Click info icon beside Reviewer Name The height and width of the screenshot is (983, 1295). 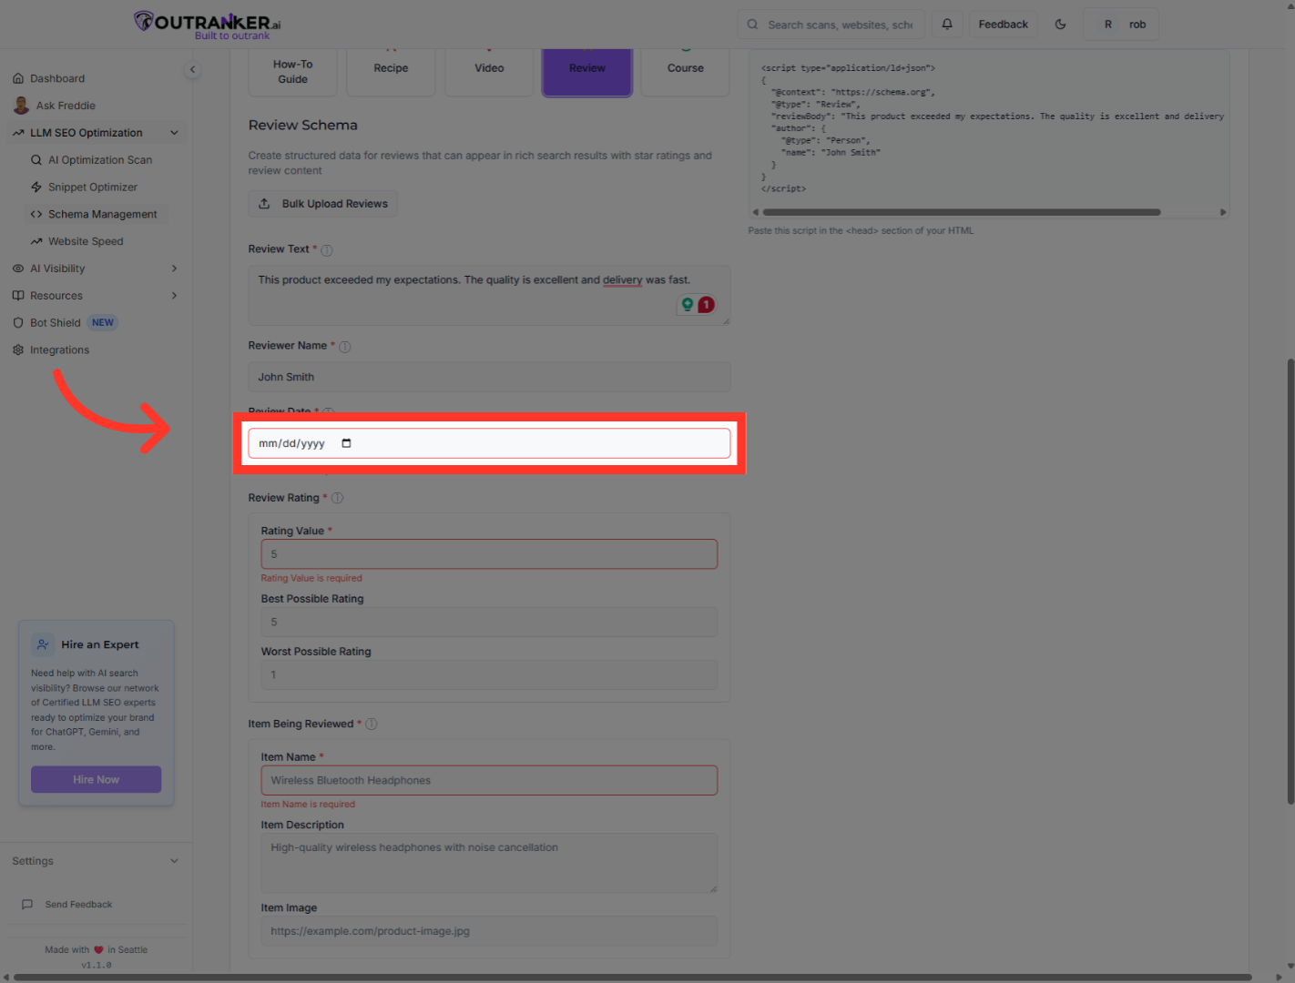pos(344,347)
